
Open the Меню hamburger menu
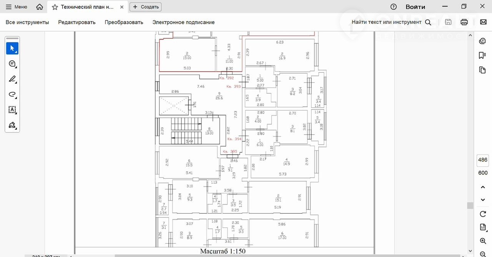click(x=16, y=7)
